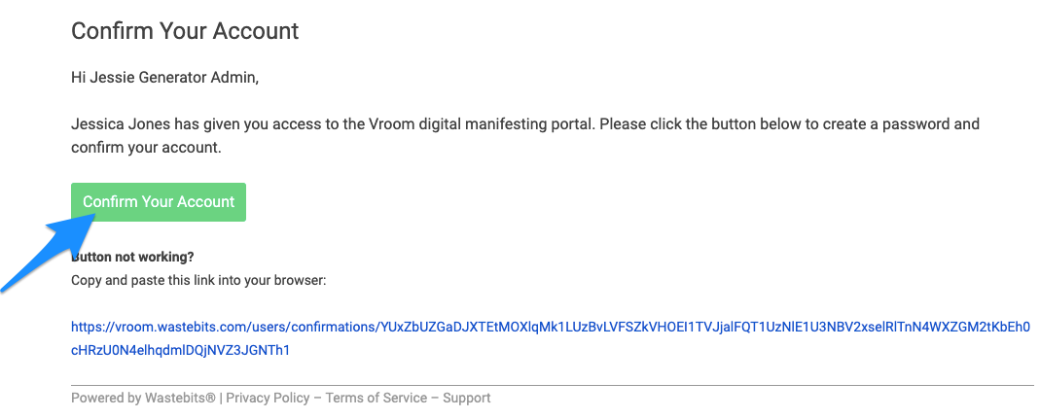Open the Support footer link

467,399
